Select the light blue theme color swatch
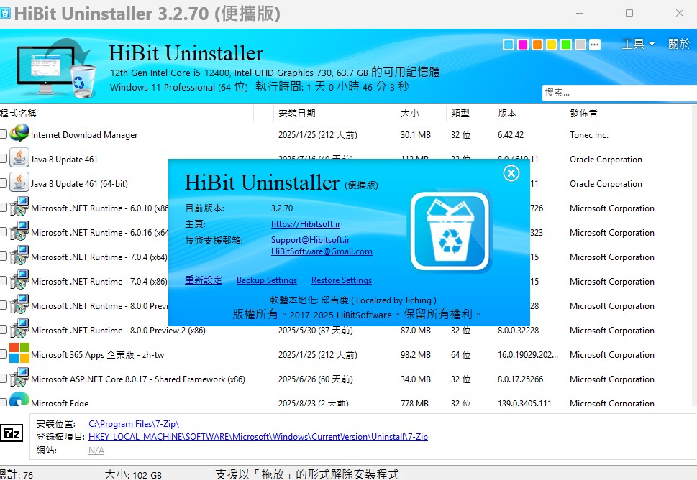 [509, 45]
